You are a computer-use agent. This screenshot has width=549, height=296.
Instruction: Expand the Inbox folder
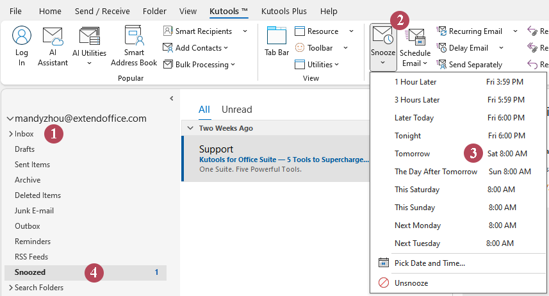tap(10, 134)
